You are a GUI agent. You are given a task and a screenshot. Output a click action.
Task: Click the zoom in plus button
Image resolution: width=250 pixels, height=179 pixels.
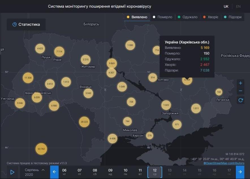(240, 83)
